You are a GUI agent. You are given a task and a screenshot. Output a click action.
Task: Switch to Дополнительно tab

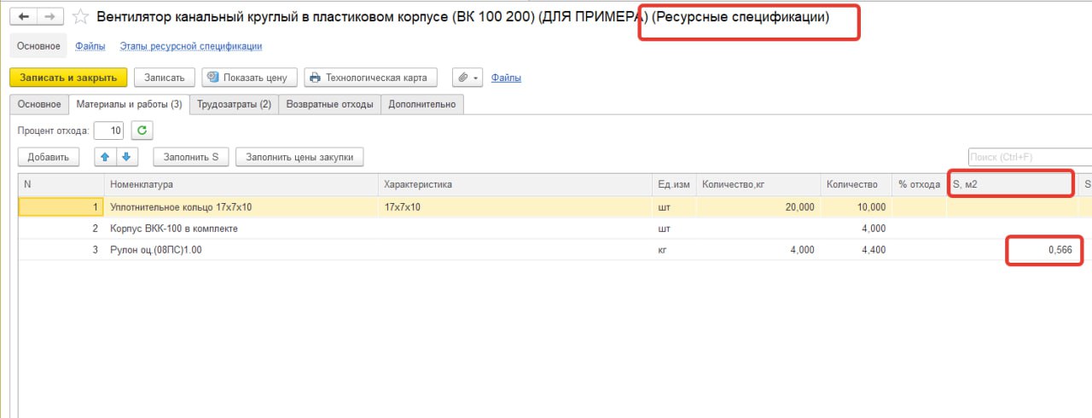click(422, 104)
